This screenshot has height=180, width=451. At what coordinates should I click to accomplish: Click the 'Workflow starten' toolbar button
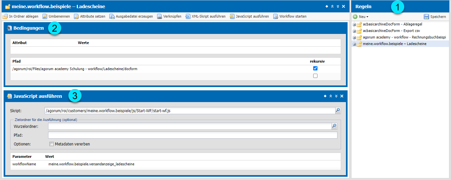coord(290,16)
